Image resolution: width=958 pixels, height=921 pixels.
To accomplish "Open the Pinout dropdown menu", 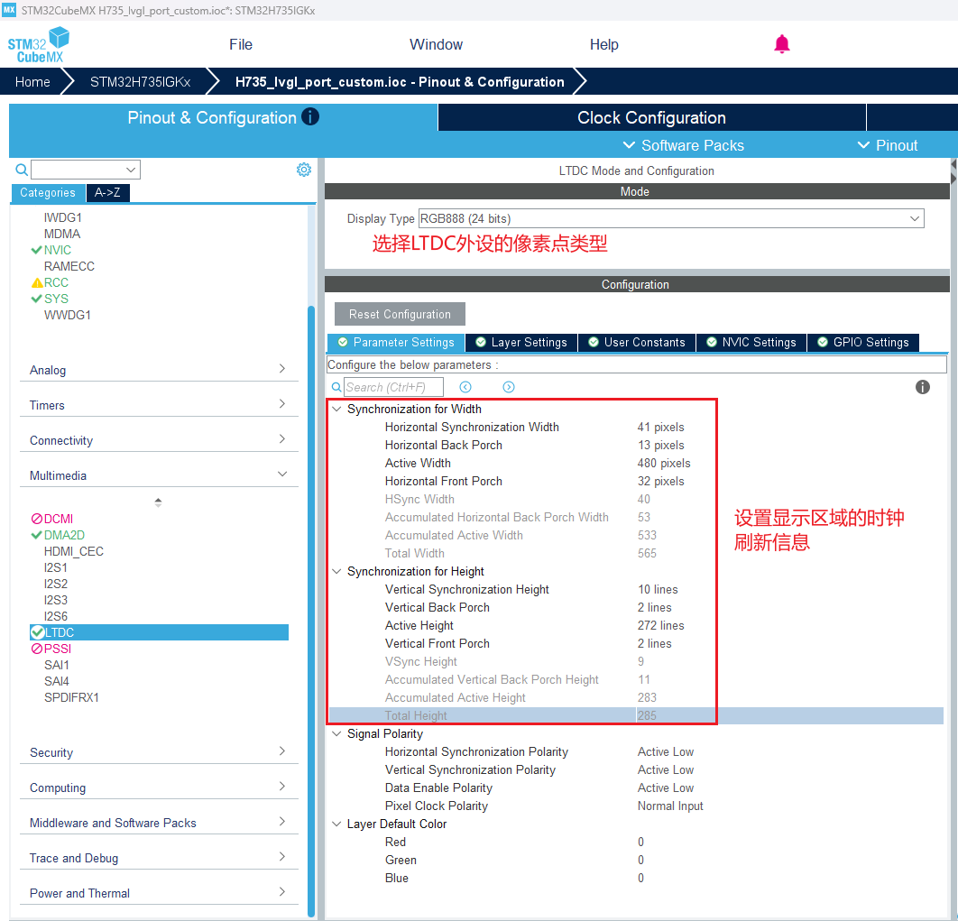I will tap(887, 145).
